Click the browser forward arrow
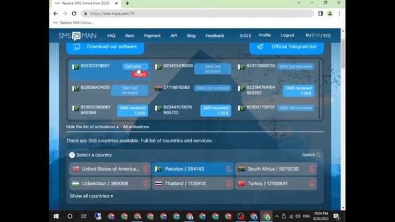 tap(65, 14)
